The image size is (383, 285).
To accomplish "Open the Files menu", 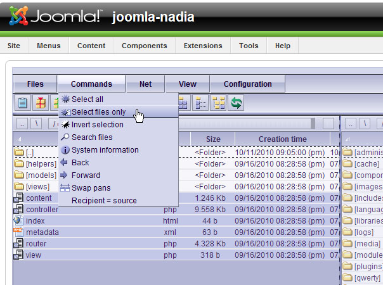I will click(35, 84).
